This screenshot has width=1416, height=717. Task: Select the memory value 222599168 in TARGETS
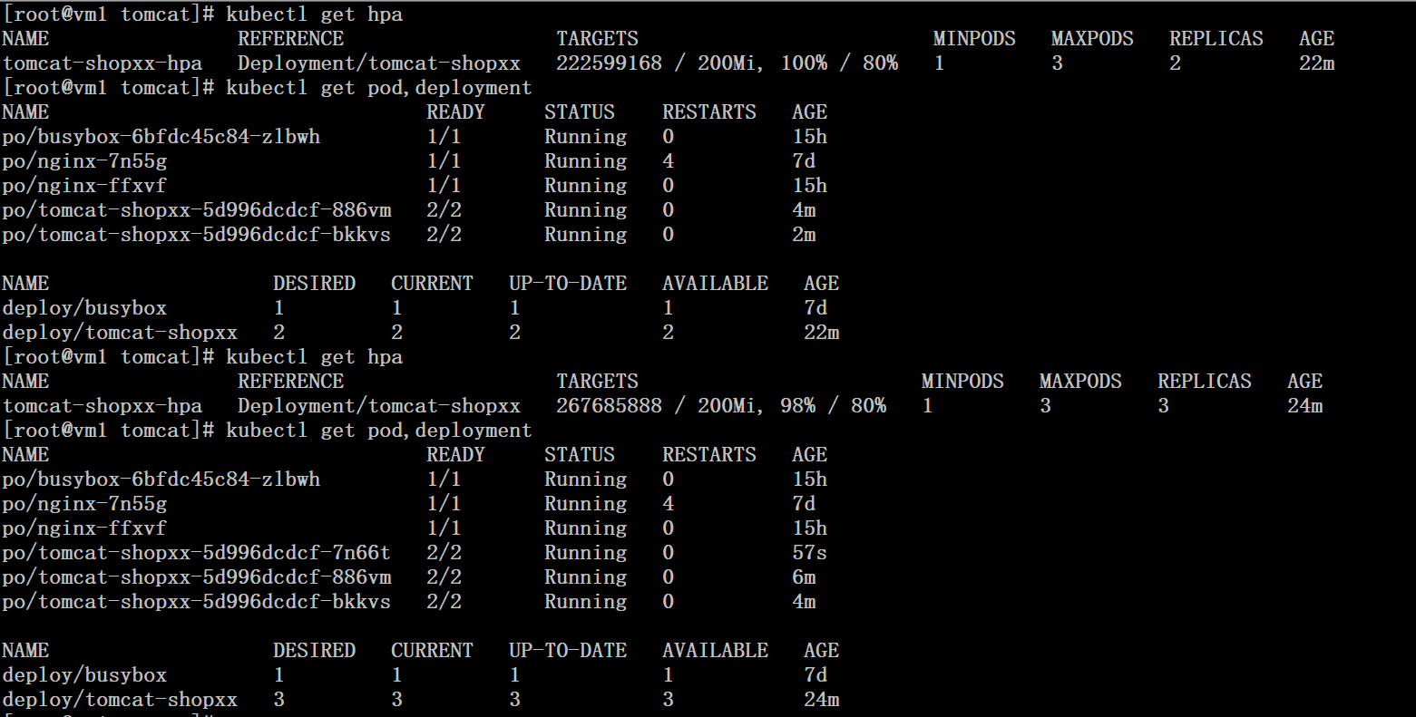609,63
